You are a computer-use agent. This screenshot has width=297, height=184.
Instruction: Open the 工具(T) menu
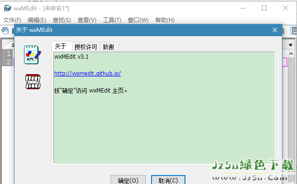click(112, 20)
